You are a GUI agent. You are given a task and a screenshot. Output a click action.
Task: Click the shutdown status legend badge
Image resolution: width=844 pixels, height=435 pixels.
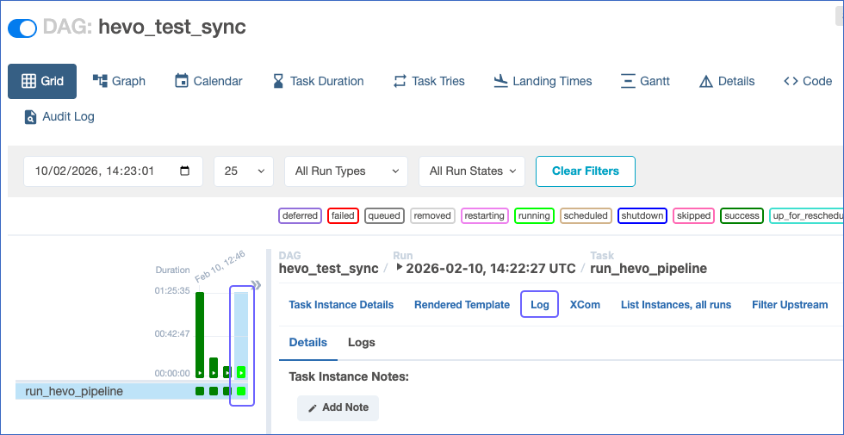click(x=642, y=216)
